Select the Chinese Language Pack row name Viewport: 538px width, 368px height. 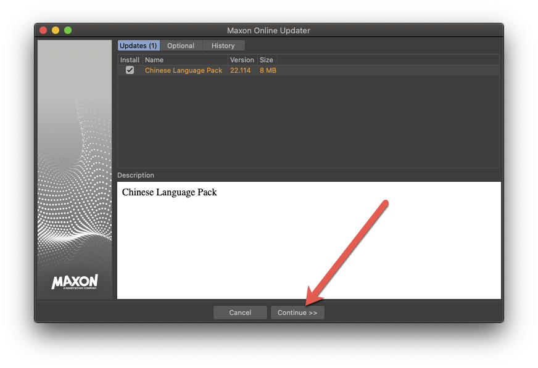click(x=184, y=70)
